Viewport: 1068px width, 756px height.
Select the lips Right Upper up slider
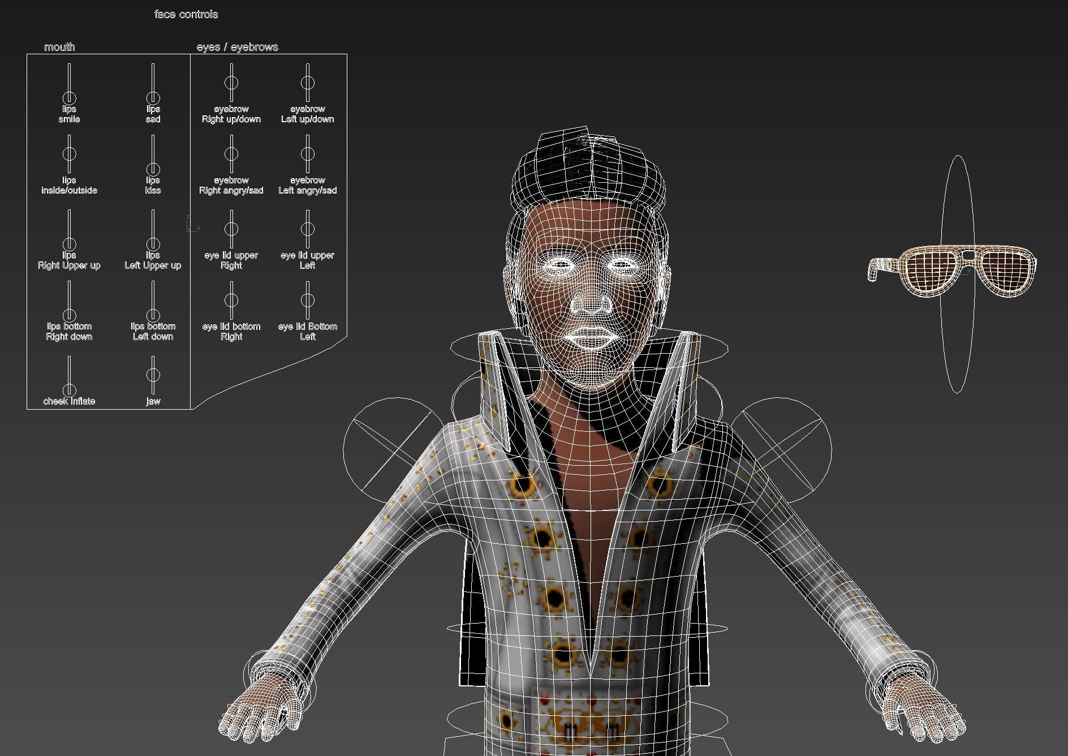point(69,230)
